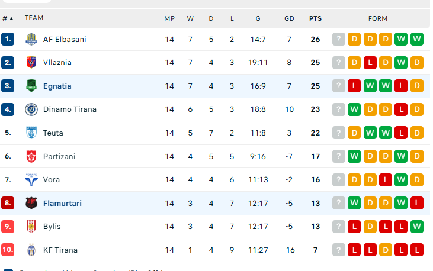The image size is (433, 271).
Task: Open the Flamurtari team link
Action: click(62, 204)
